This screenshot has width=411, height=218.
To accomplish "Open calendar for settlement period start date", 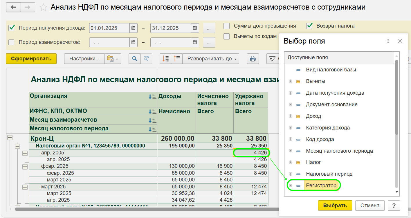I will [x=133, y=42].
